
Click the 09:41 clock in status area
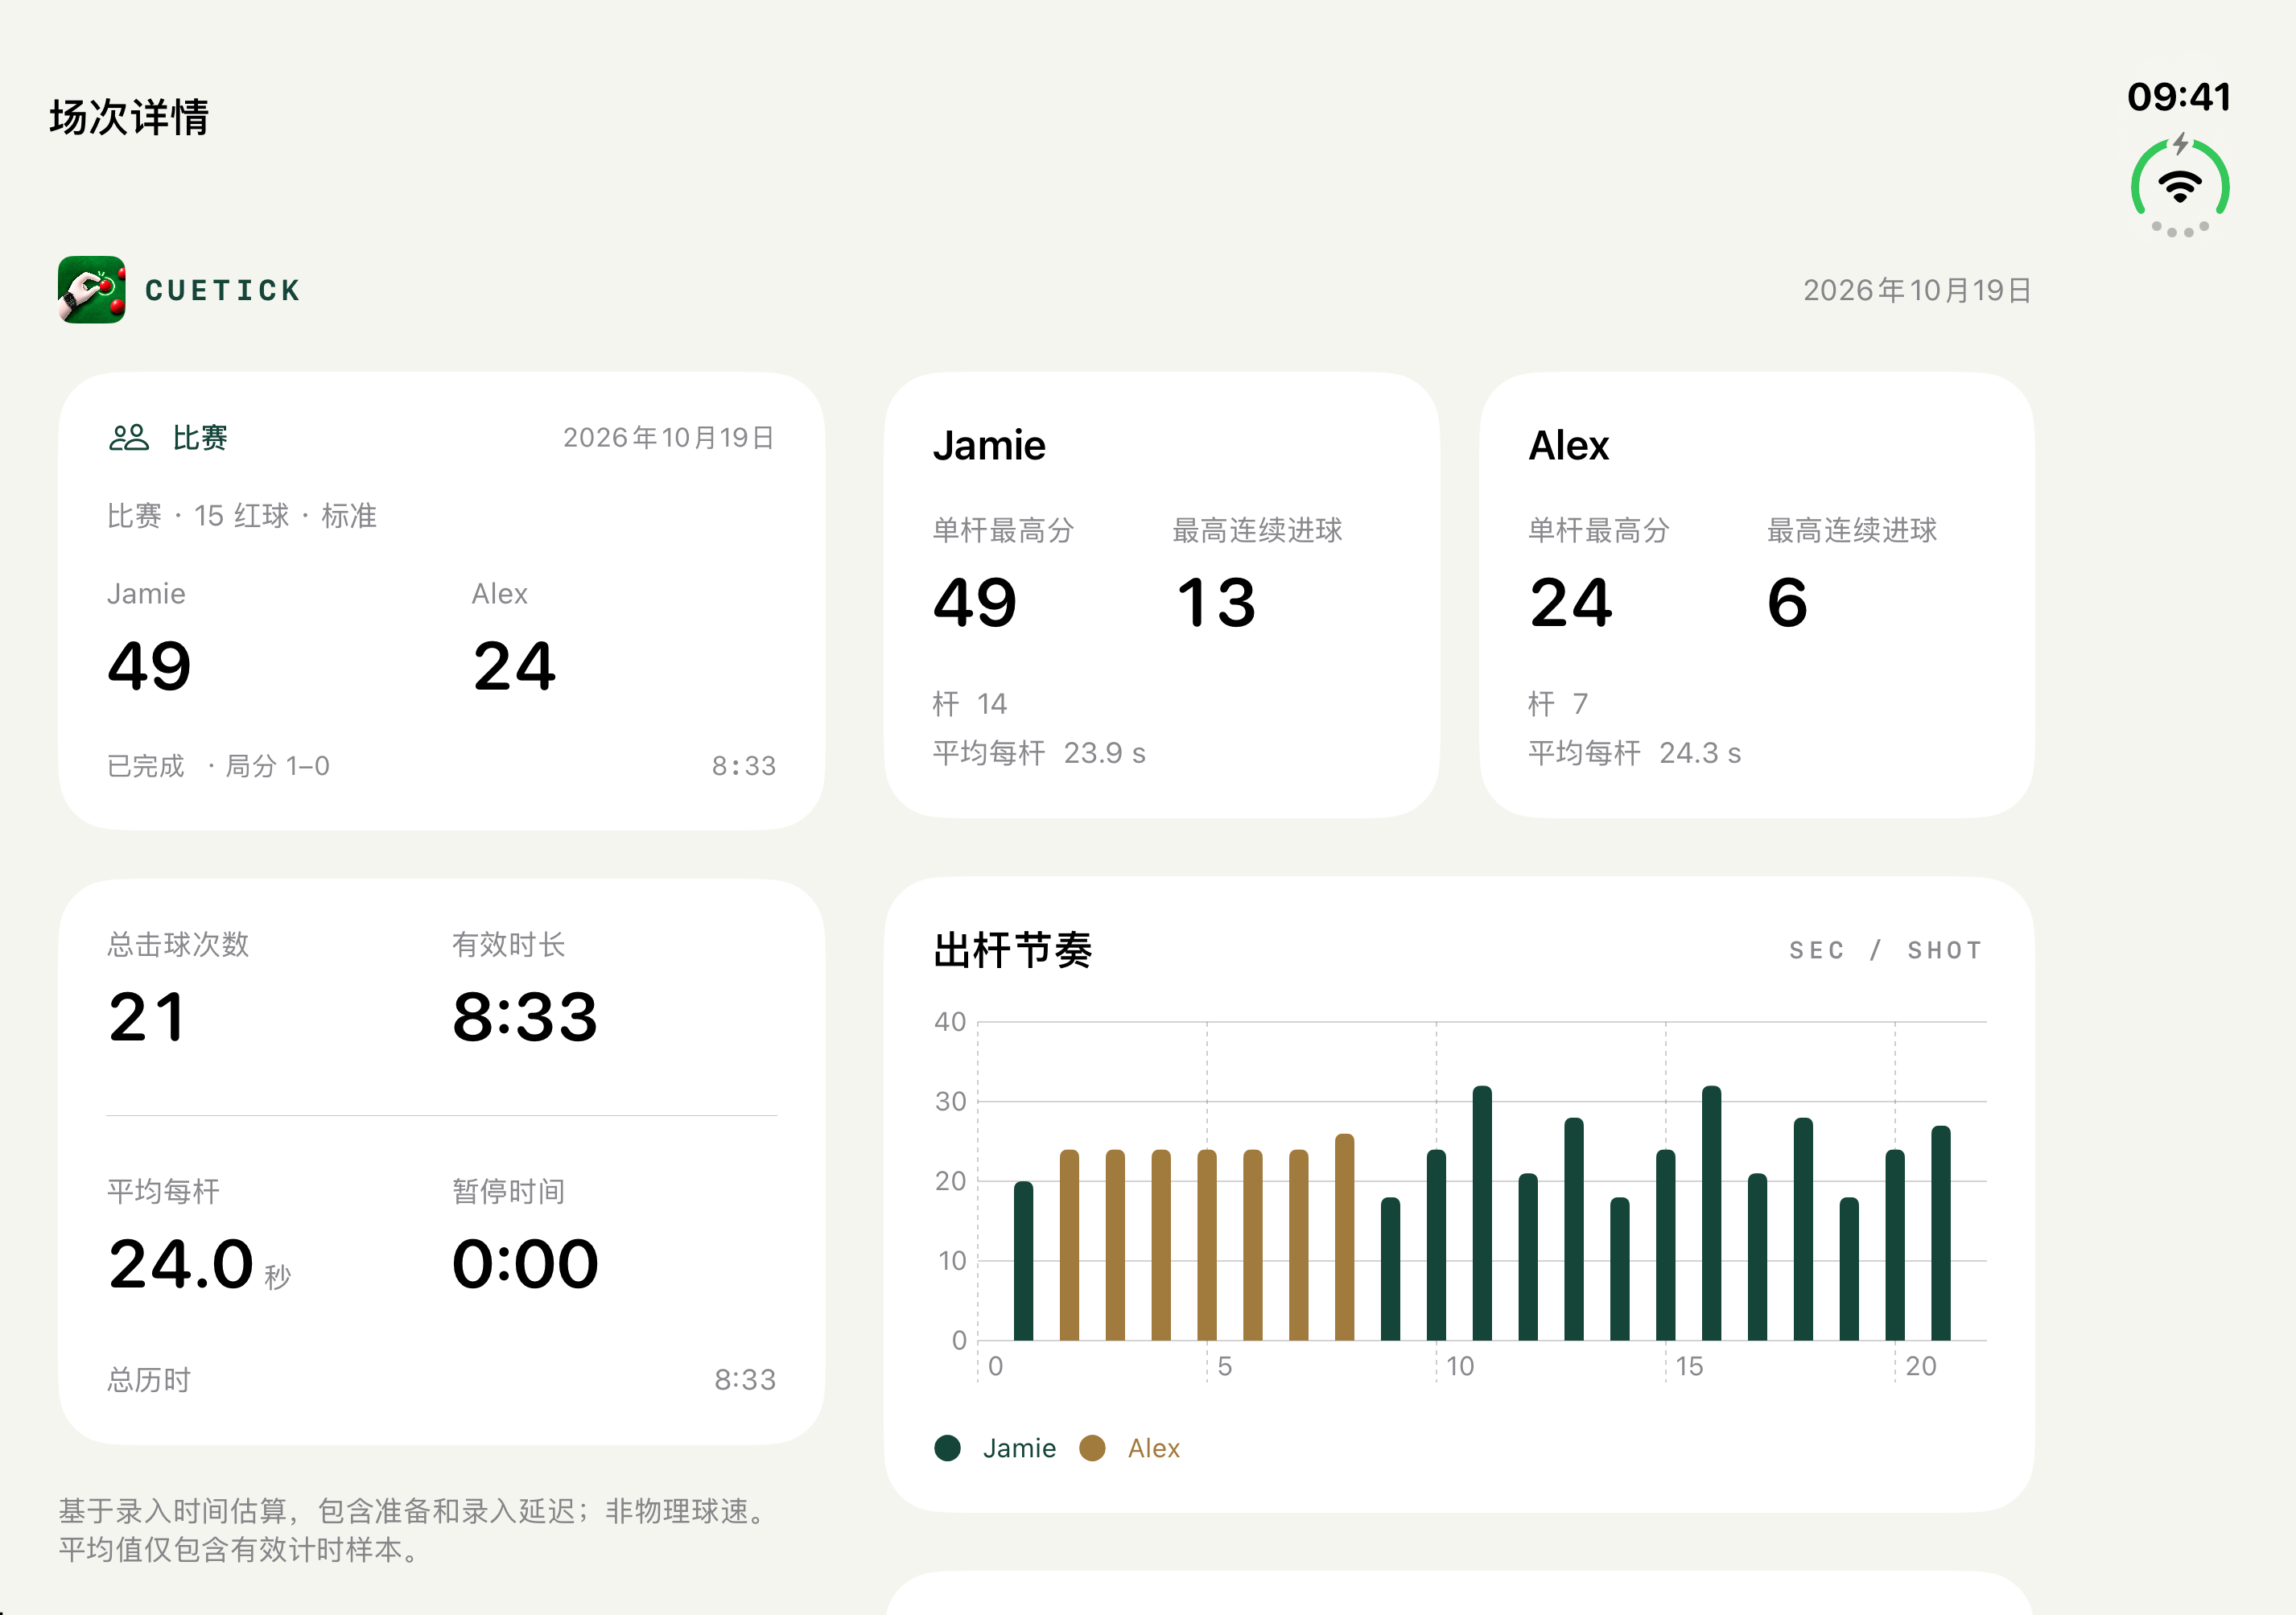2179,97
